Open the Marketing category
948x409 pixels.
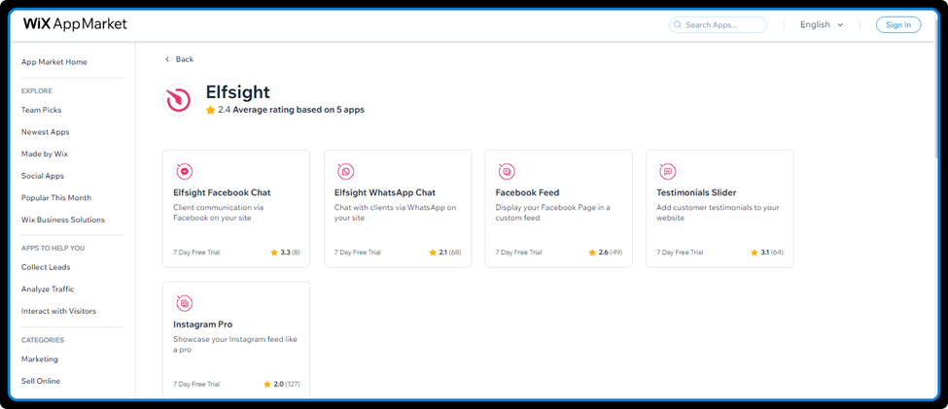(x=40, y=358)
